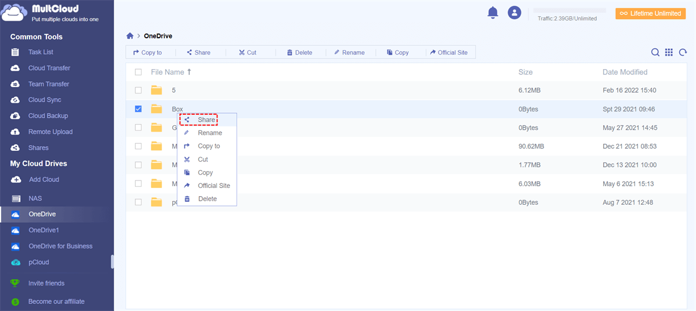Click the Lifetime Unlimited button
This screenshot has height=311, width=696.
(x=651, y=13)
